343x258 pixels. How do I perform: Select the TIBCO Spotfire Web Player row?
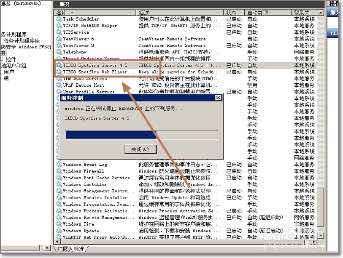pos(185,72)
